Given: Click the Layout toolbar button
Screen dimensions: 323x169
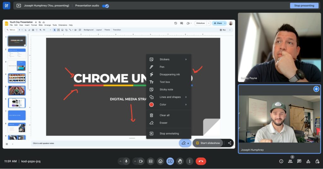Looking at the screenshot, I should click(99, 30).
